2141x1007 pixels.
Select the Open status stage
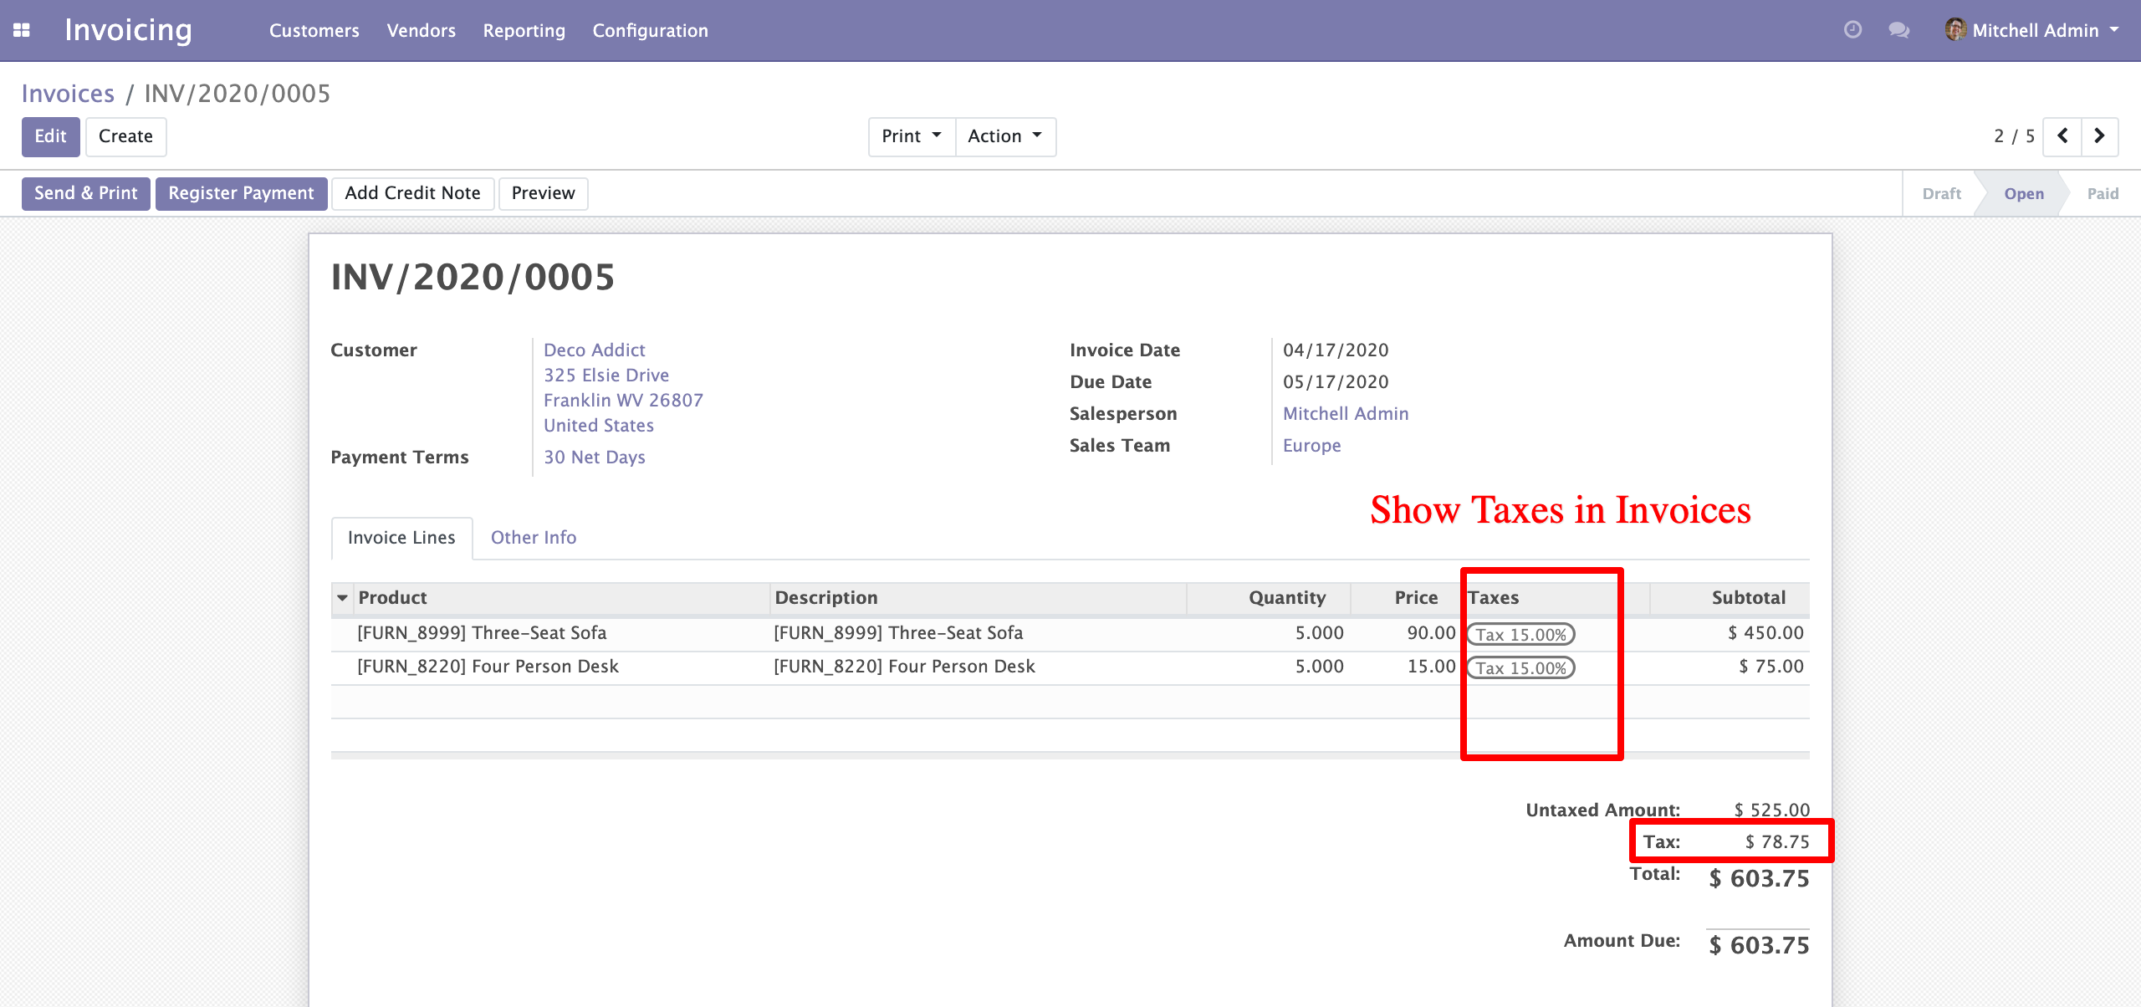[2023, 194]
